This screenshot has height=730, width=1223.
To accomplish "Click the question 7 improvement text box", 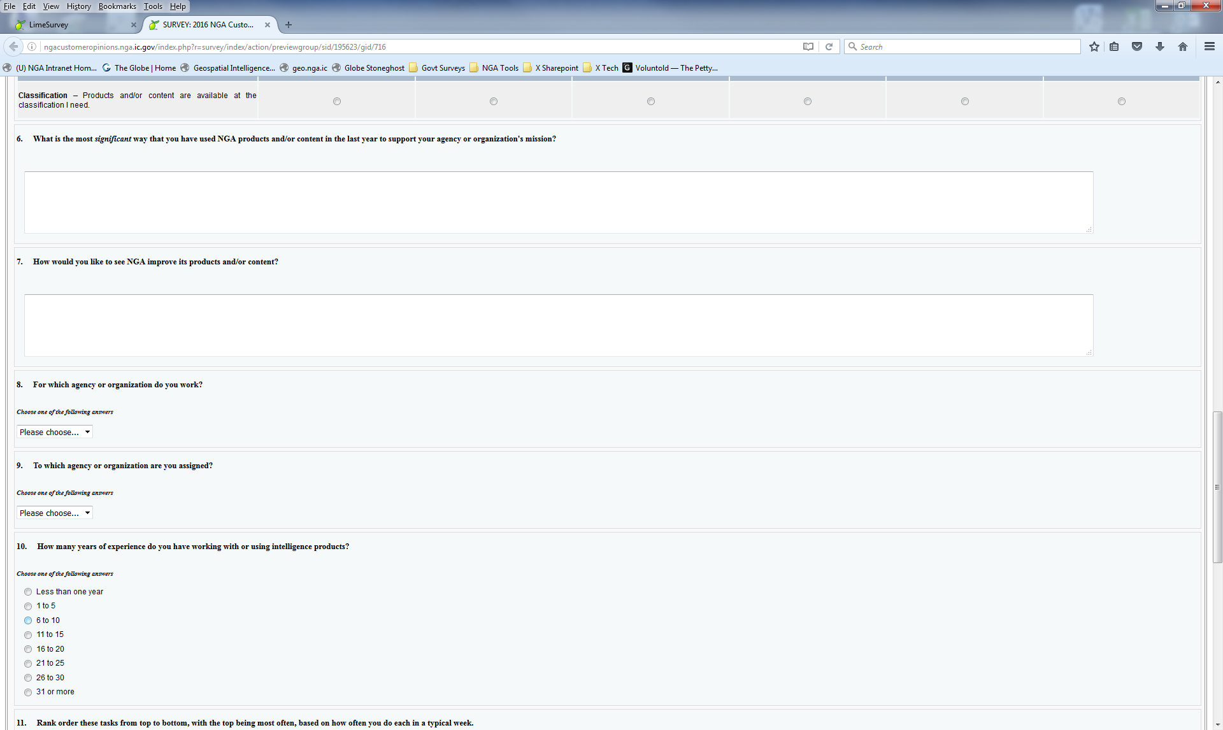I will (x=558, y=325).
